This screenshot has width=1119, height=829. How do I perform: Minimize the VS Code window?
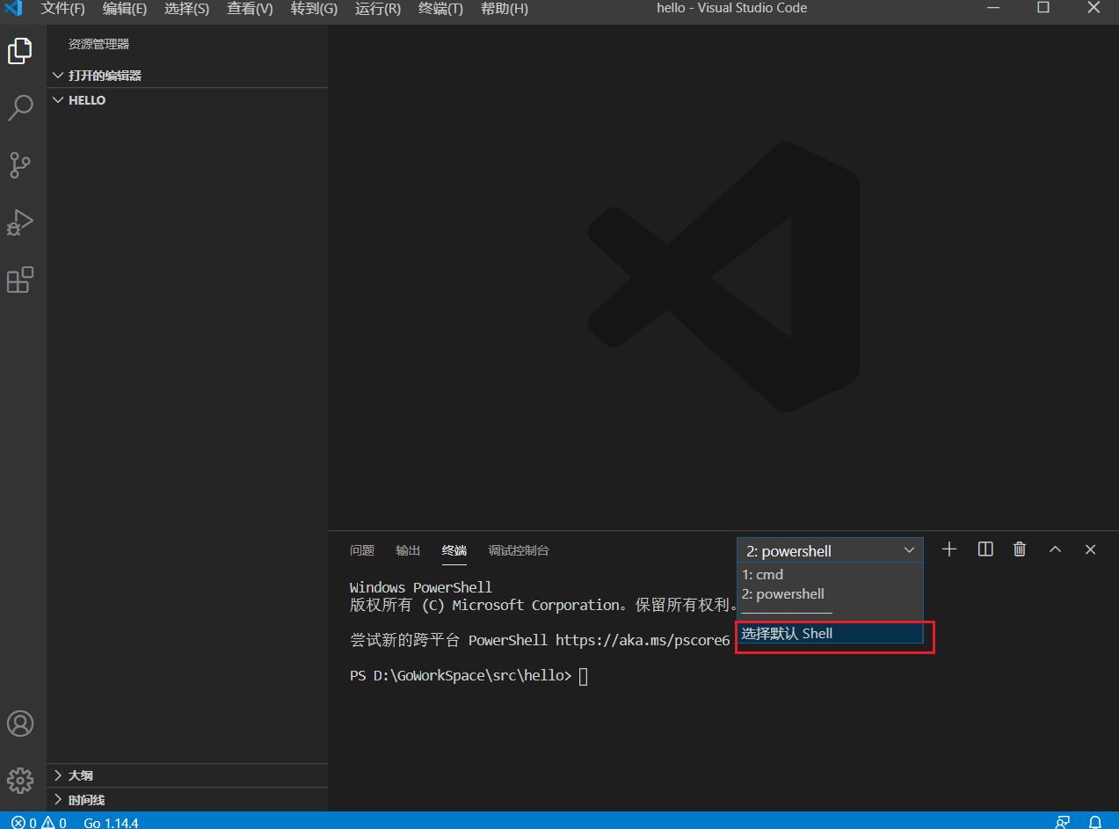993,8
